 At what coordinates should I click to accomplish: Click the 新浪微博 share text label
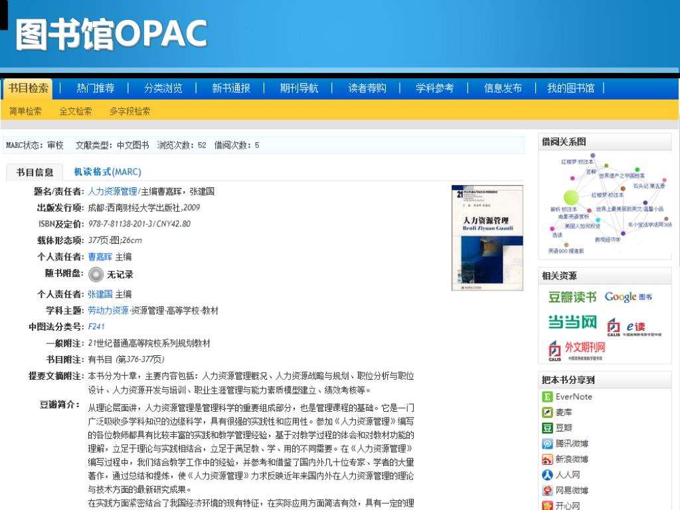pyautogui.click(x=572, y=460)
